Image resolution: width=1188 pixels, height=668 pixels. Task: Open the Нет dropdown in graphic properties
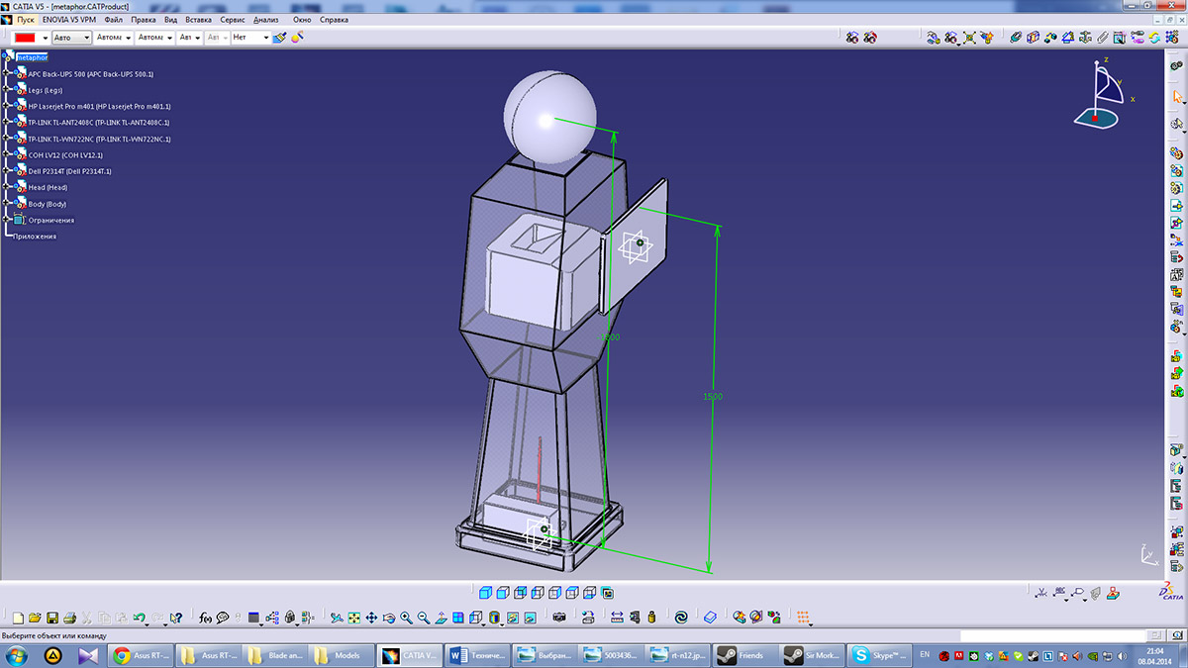coord(265,38)
